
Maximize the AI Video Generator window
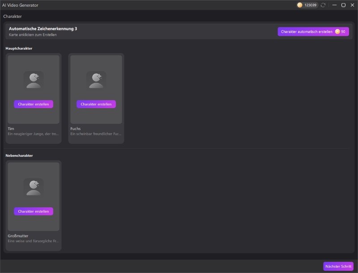[343, 5]
